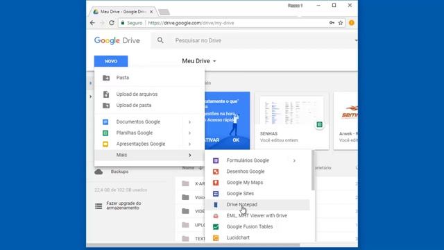This screenshot has width=444, height=250.
Task: Click the red Drawings icon
Action: coord(216,172)
